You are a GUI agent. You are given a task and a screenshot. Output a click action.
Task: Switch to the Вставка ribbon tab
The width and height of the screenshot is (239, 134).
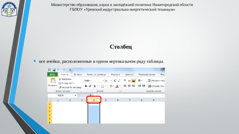pyautogui.click(x=78, y=74)
